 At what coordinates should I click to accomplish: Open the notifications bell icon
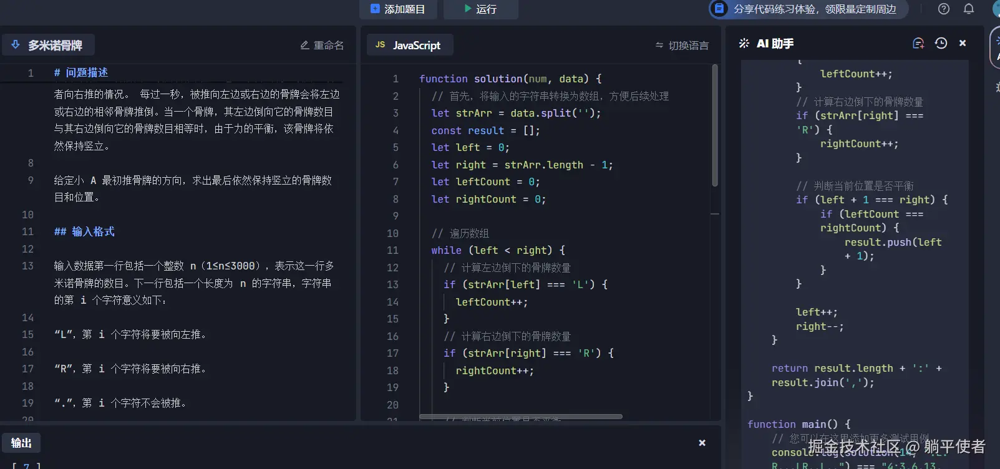tap(969, 9)
